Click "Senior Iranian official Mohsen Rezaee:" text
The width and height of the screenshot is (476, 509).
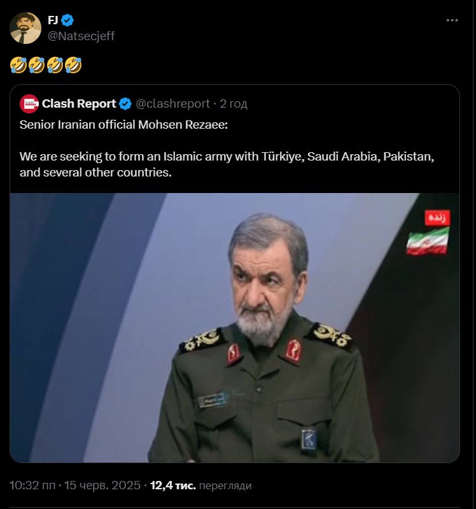tap(119, 124)
